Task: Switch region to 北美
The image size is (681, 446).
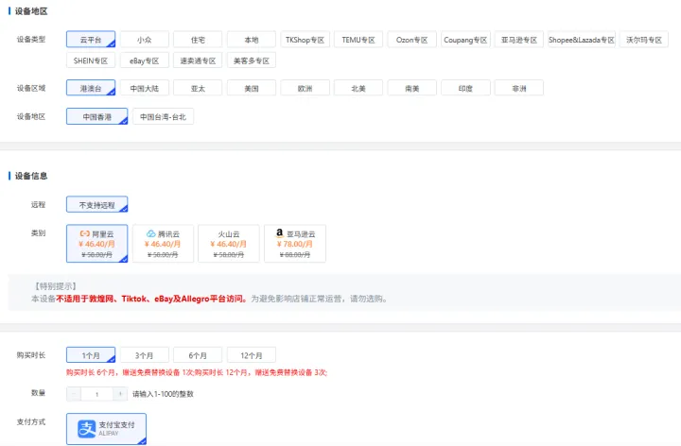Action: click(358, 88)
